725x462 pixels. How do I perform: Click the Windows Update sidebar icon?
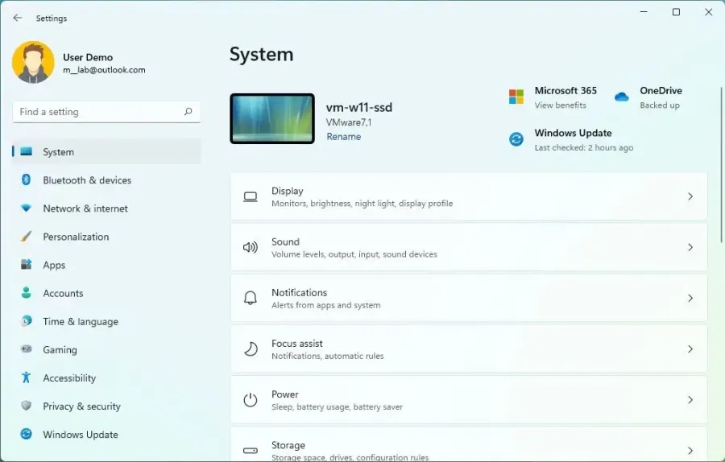tap(27, 435)
